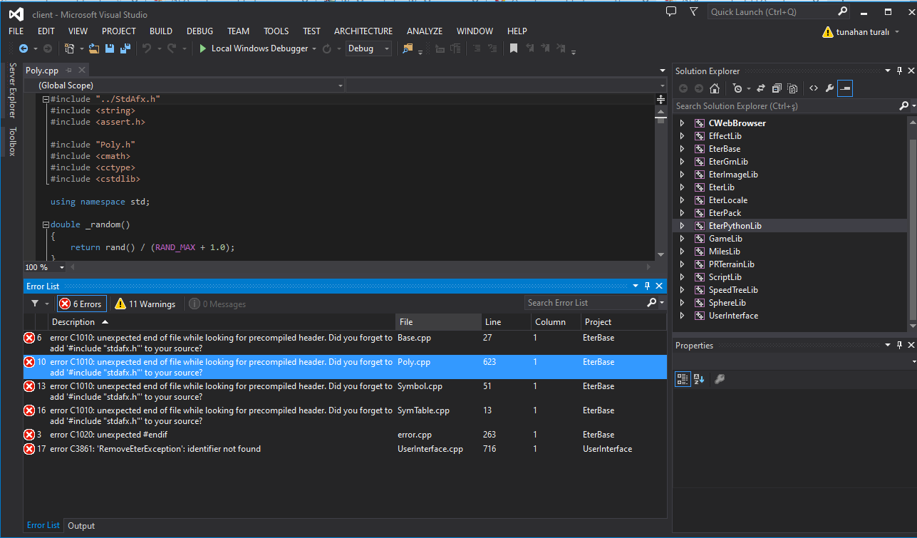Select the error C1020 unexpected #endif row
This screenshot has width=917, height=538.
click(345, 435)
